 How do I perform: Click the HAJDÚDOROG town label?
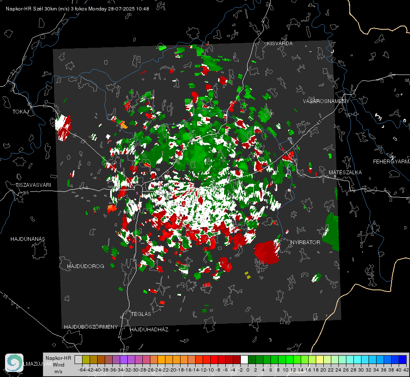(85, 266)
